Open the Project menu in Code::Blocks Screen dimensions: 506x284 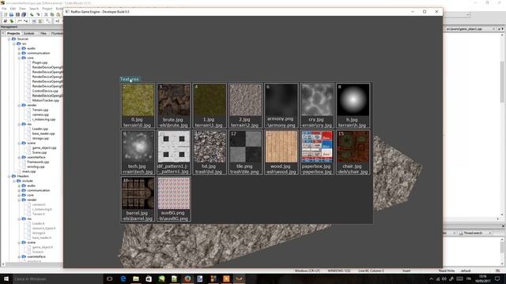pyautogui.click(x=47, y=9)
